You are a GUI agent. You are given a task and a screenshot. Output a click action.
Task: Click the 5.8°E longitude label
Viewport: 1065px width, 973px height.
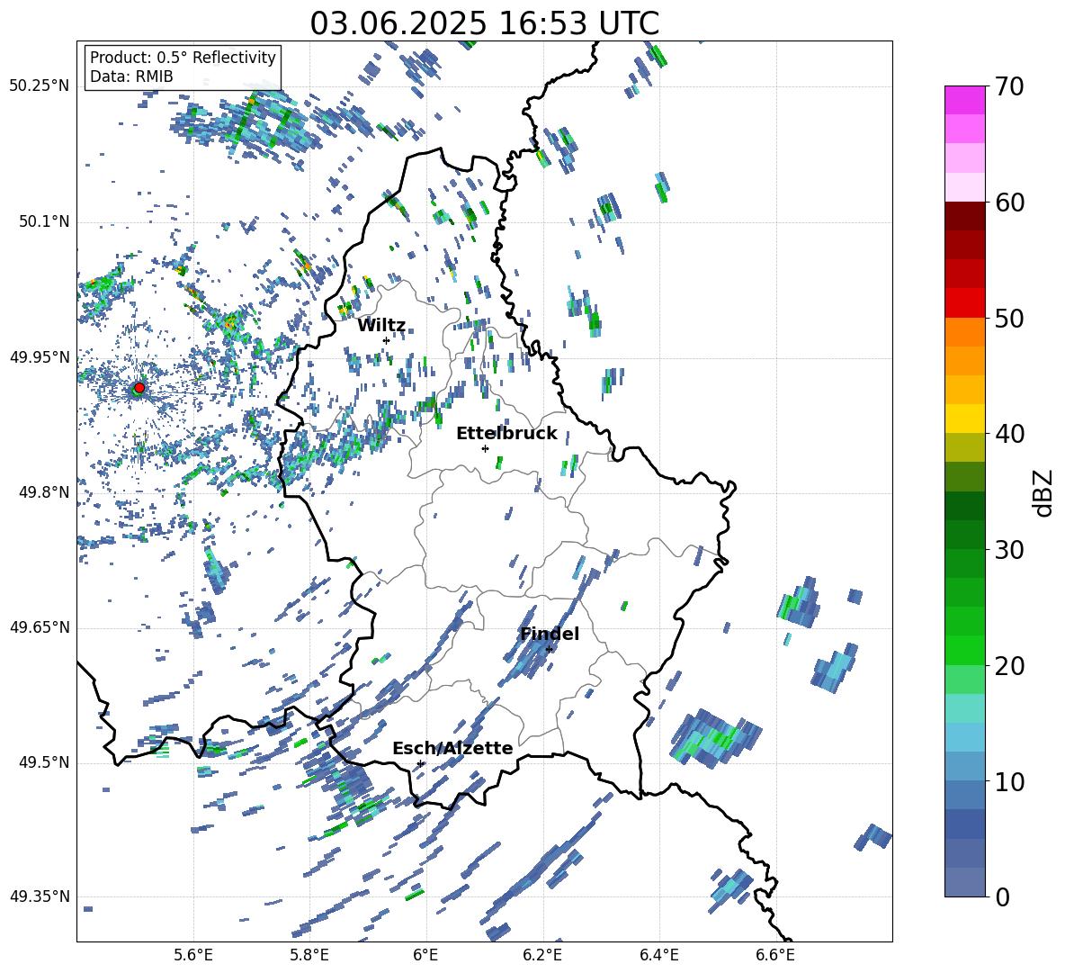(x=309, y=955)
